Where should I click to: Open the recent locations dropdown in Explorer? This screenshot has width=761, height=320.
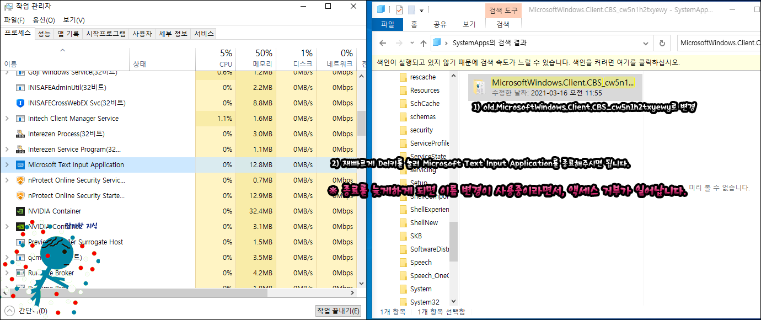[411, 42]
